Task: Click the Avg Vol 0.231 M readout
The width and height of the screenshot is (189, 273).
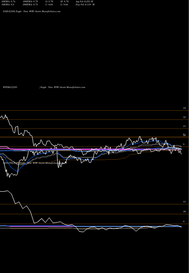Action: pos(84,2)
